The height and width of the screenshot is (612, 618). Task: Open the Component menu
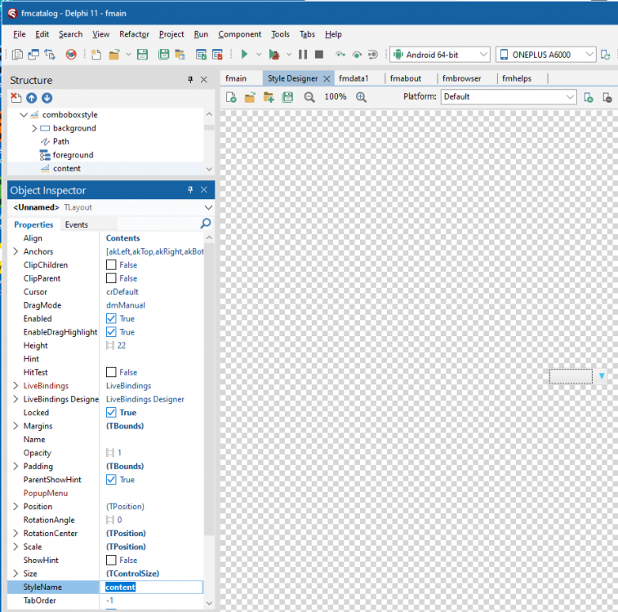coord(240,34)
